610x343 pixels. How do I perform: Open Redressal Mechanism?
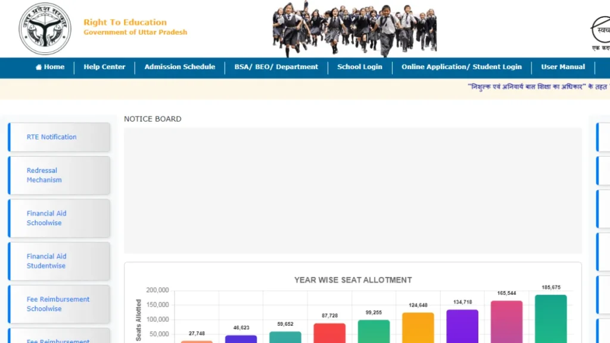point(58,175)
